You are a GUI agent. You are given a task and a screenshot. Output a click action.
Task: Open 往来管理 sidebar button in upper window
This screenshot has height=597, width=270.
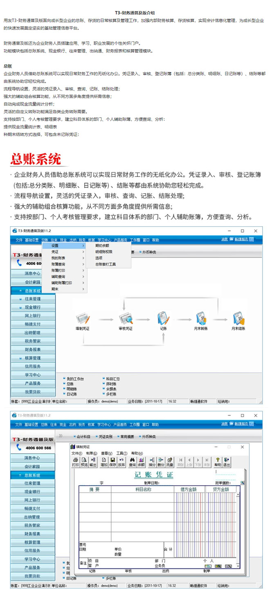click(x=32, y=299)
